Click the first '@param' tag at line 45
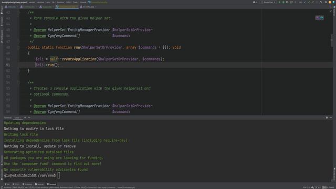 (39, 30)
